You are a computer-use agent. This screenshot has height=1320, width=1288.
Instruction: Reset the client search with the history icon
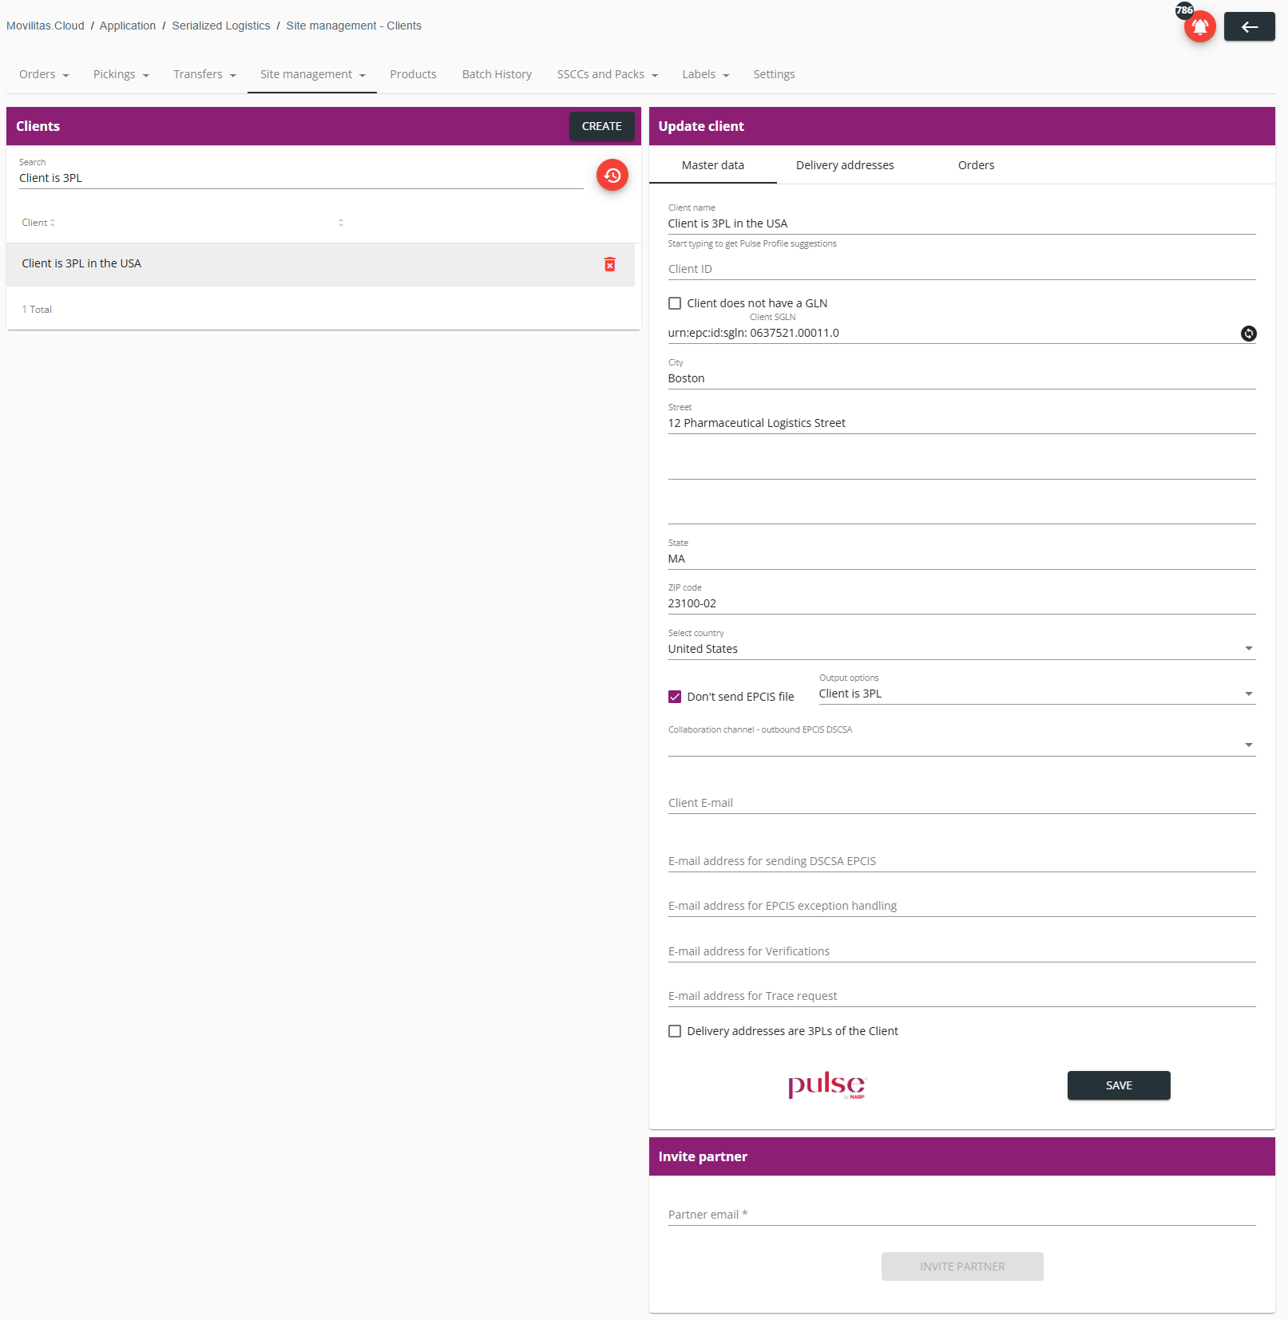(x=612, y=175)
